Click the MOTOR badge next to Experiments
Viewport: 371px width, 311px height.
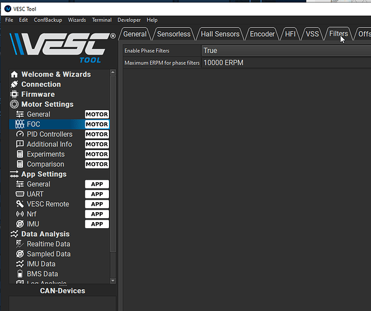point(96,154)
